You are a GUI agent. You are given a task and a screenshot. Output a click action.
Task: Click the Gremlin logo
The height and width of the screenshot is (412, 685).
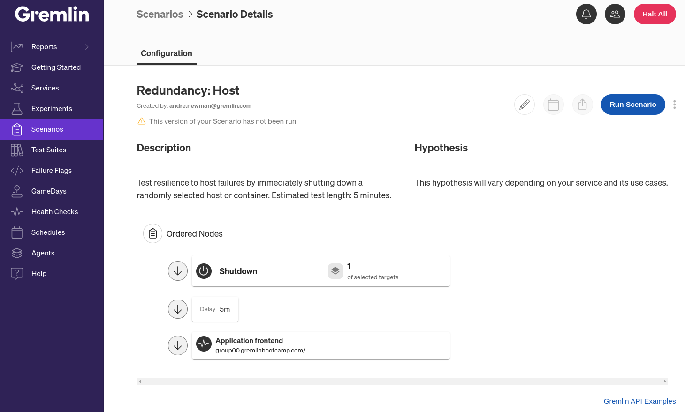52,14
